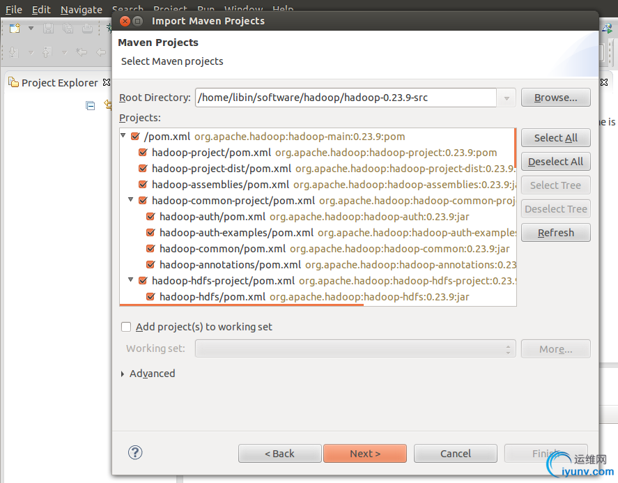Viewport: 618px width, 483px height.
Task: Enable Add project(s) to working set
Action: click(126, 327)
